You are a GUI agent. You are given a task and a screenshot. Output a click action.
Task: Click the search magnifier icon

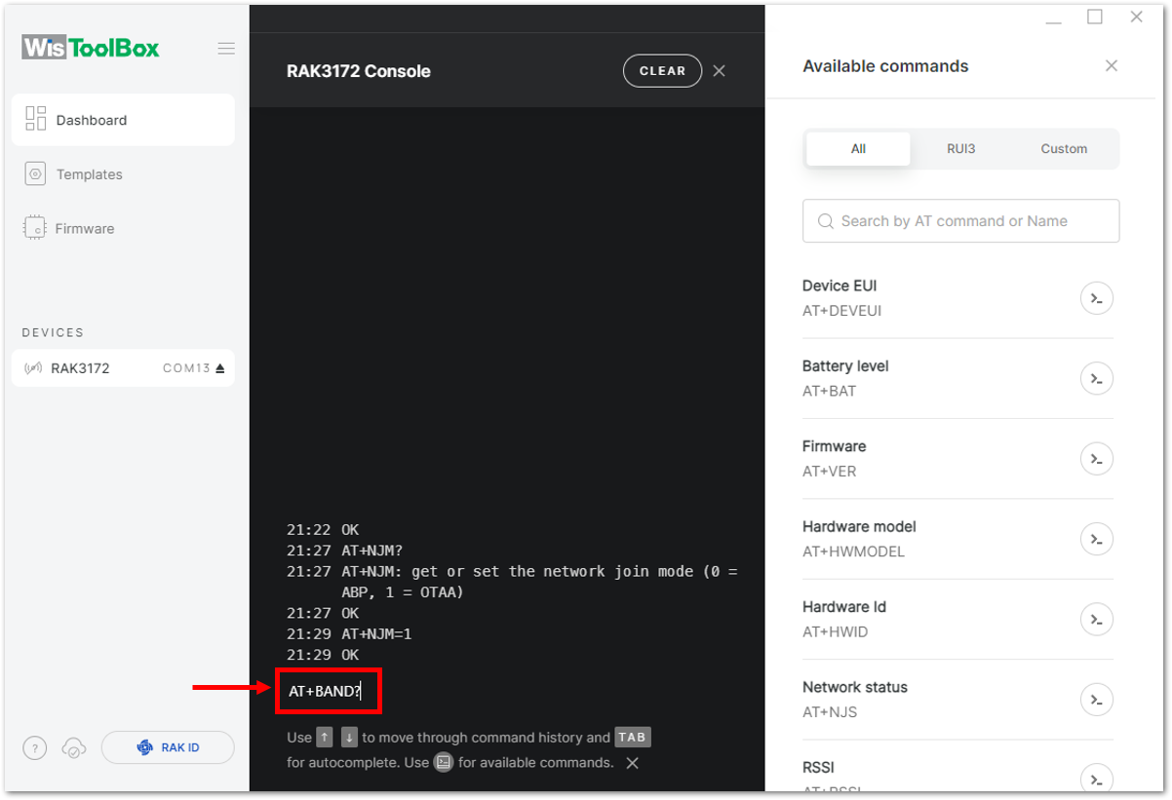826,221
